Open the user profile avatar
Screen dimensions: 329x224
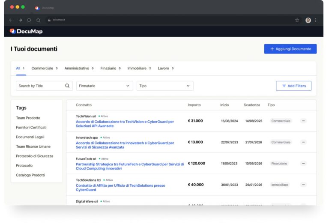(x=308, y=20)
